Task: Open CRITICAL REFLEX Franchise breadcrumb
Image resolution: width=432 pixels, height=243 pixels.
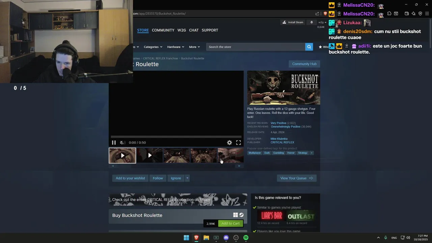Action: pyautogui.click(x=160, y=58)
